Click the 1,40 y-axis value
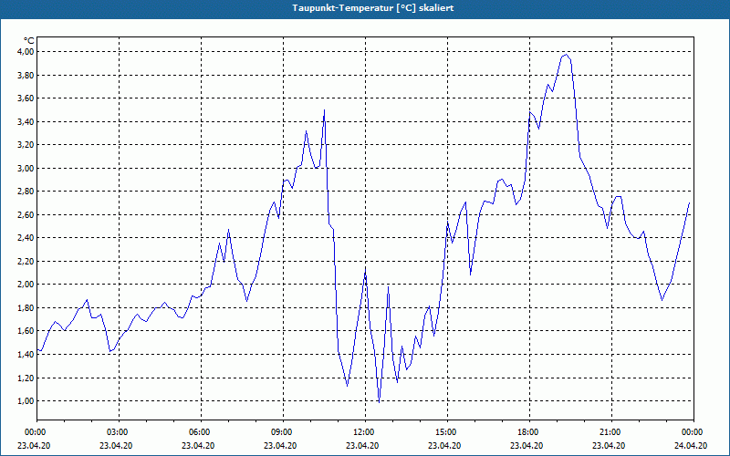The image size is (730, 456). pos(26,354)
